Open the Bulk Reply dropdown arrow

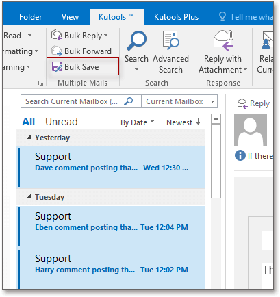[x=105, y=36]
